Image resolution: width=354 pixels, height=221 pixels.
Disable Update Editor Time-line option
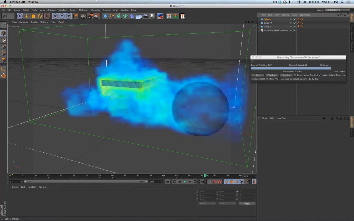(320, 75)
